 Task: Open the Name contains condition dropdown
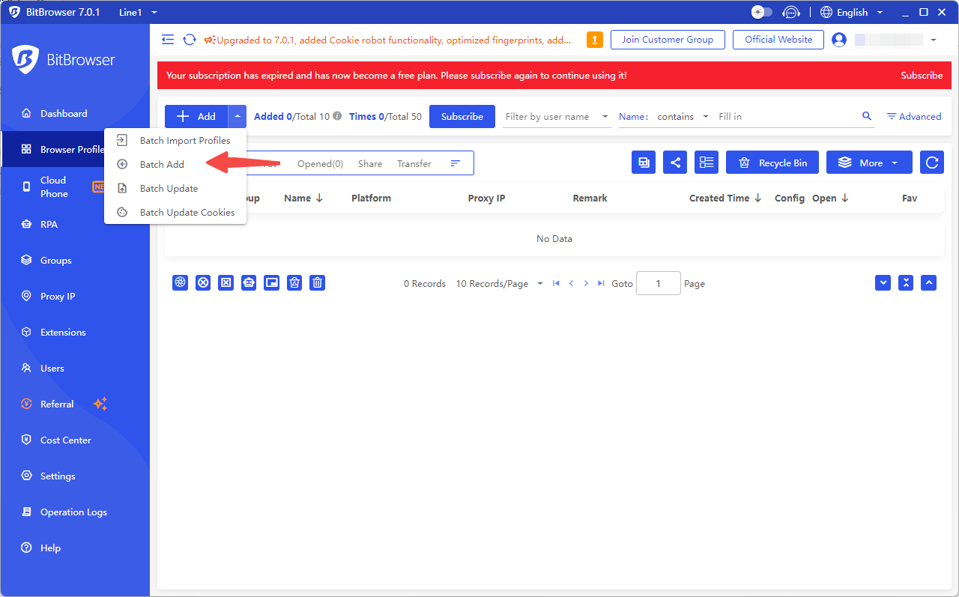point(683,116)
